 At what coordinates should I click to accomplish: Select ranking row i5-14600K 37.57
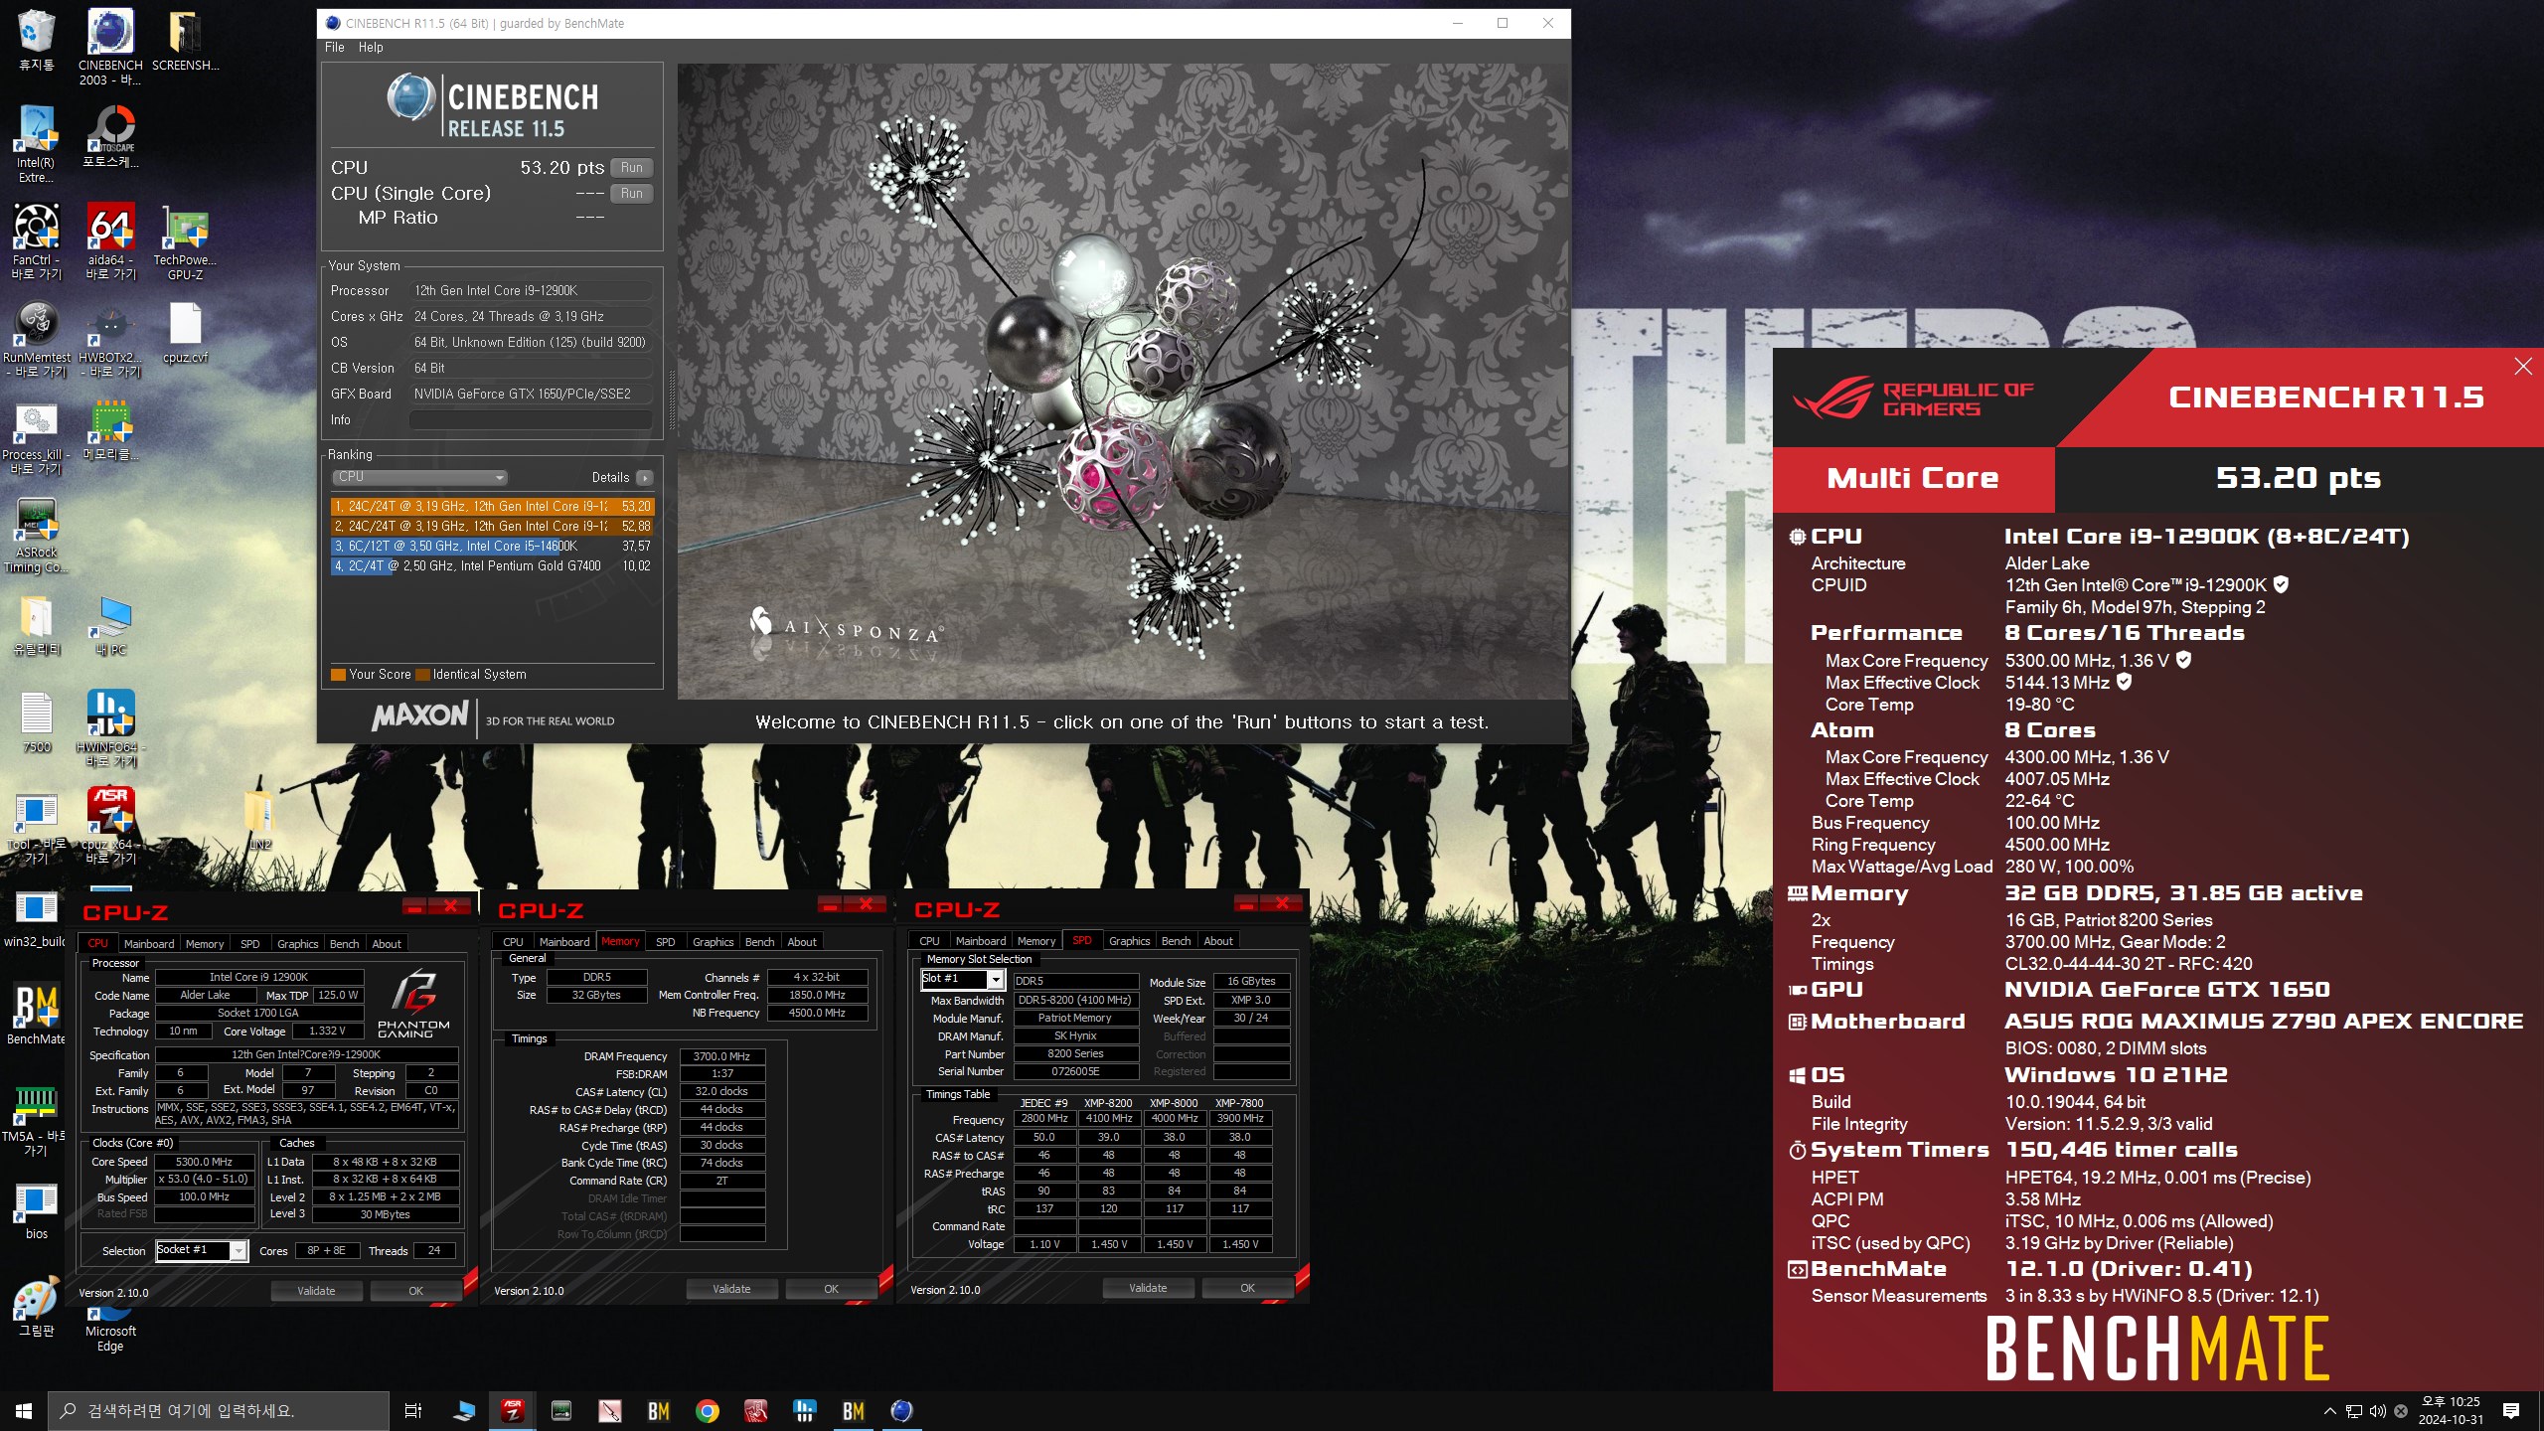click(x=493, y=547)
